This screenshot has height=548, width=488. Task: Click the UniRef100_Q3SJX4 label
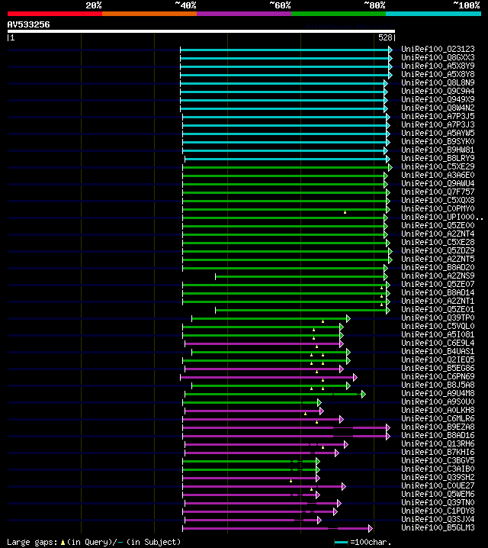[x=438, y=519]
